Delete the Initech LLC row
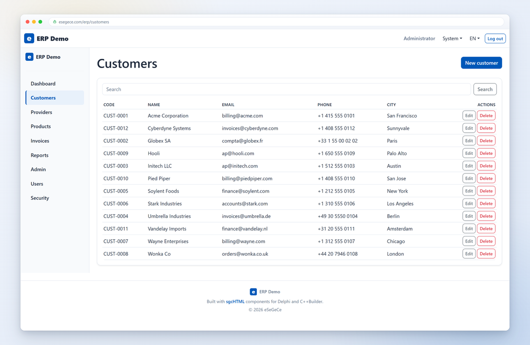Viewport: 530px width, 345px height. pos(486,166)
